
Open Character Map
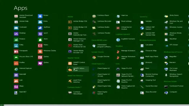coord(148,52)
